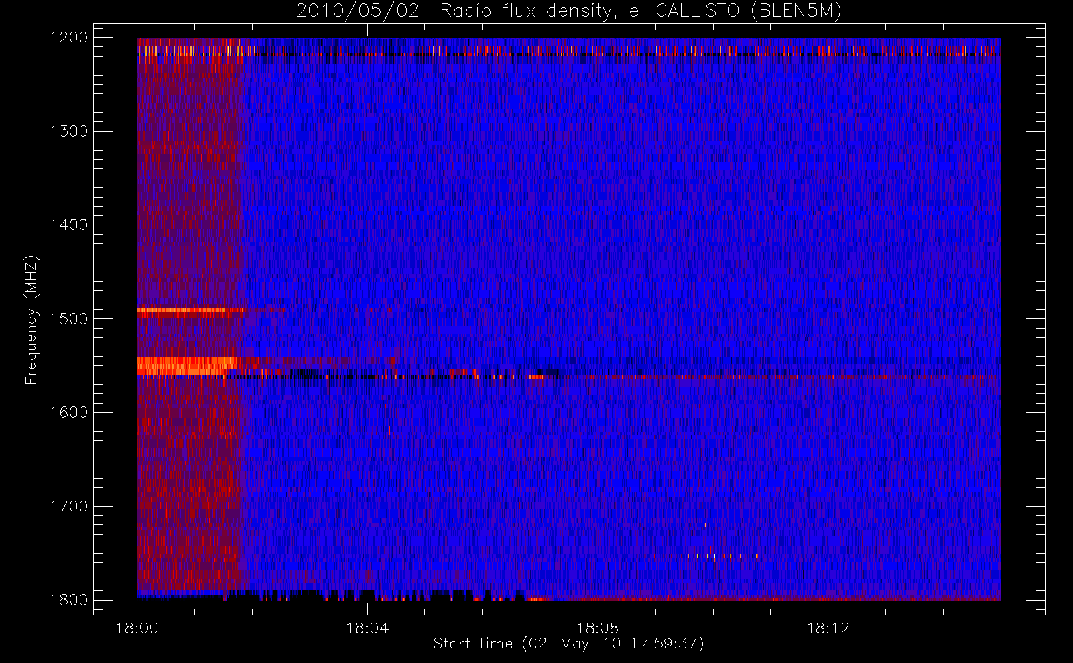Click the date '2010/05/02' in the title

(x=358, y=11)
